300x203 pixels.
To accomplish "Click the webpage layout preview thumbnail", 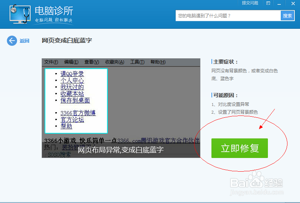I will click(121, 108).
